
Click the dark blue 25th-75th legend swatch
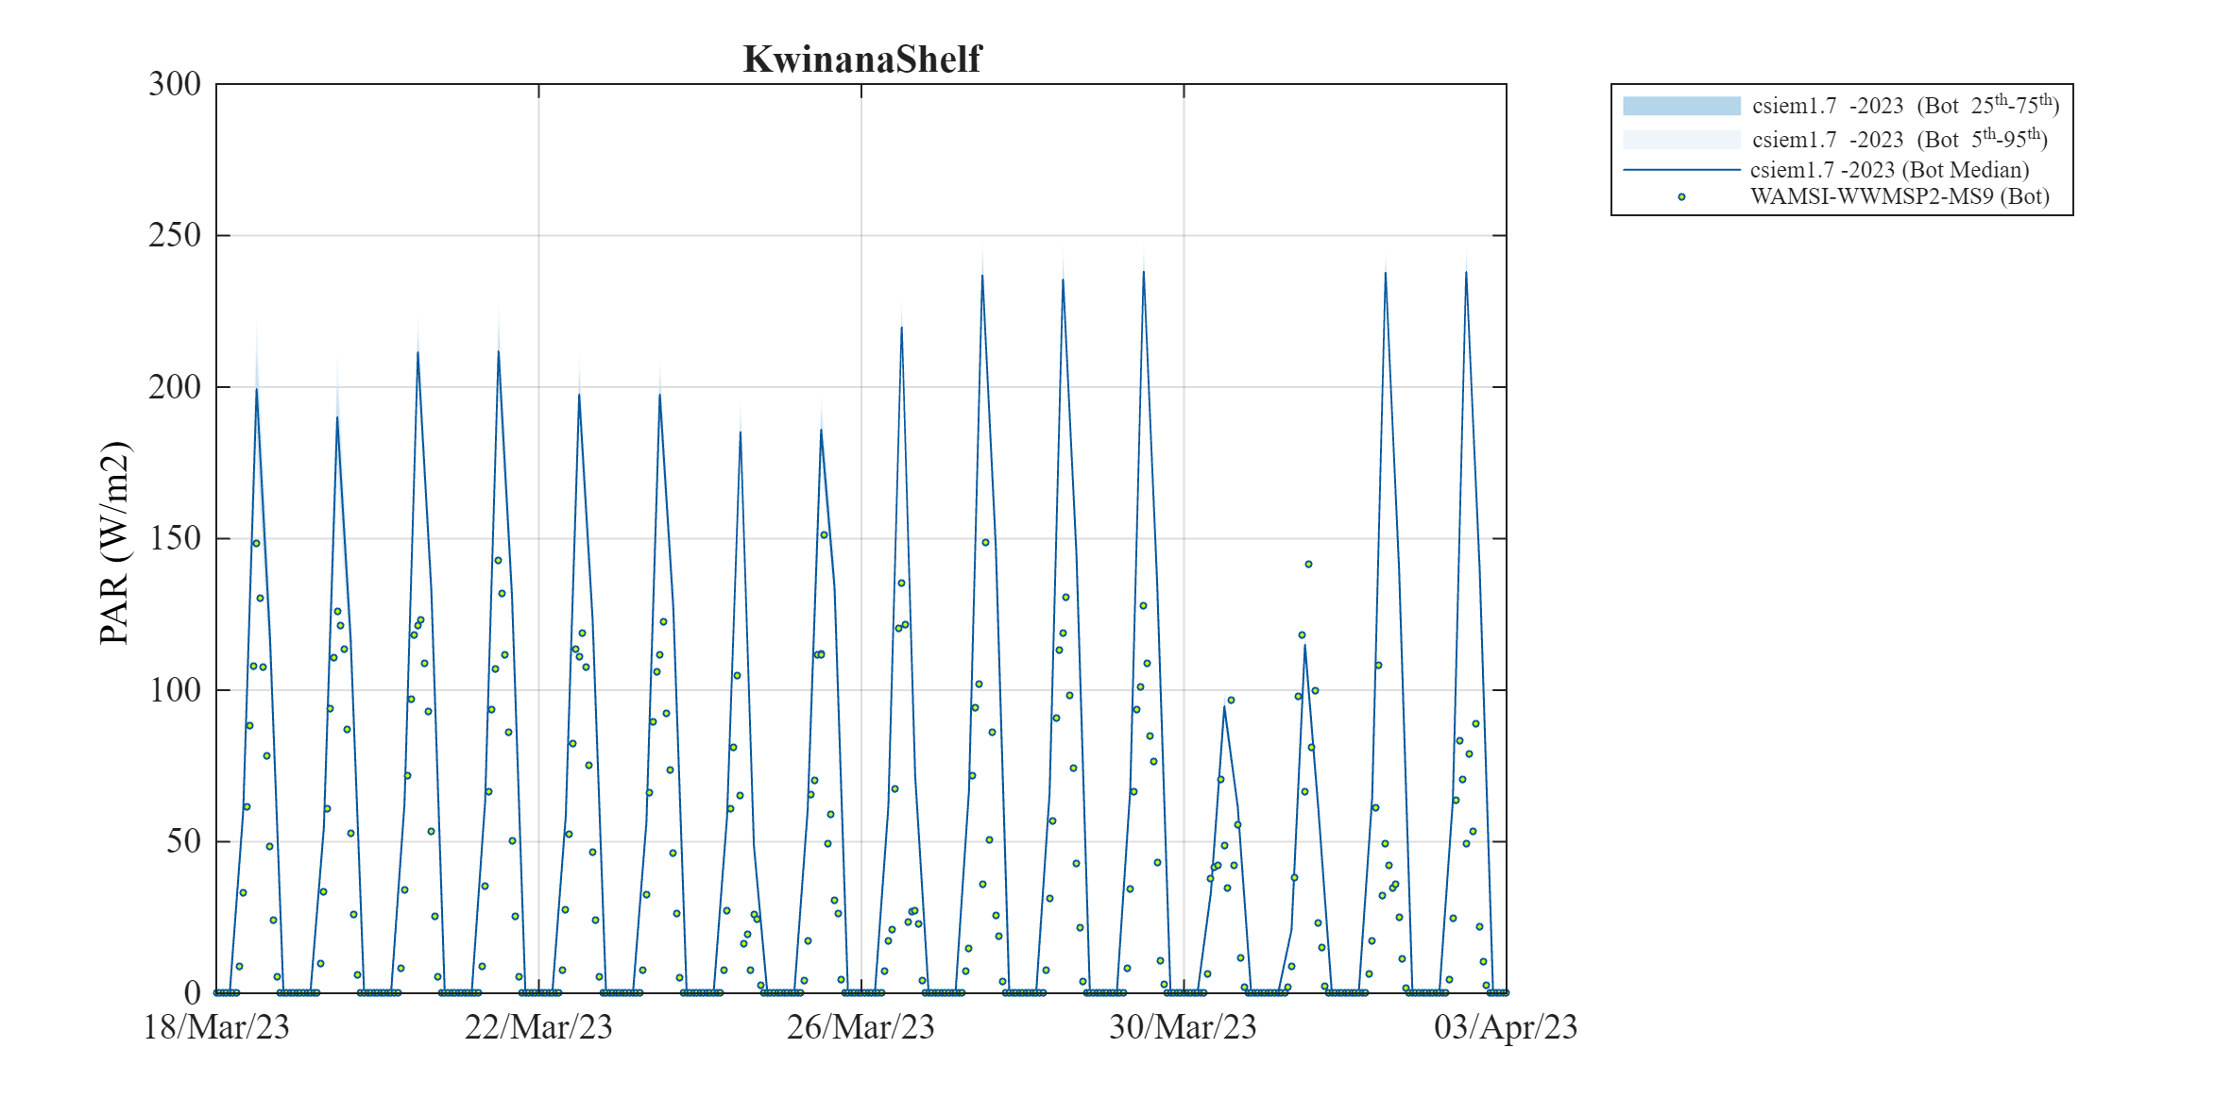(1680, 106)
